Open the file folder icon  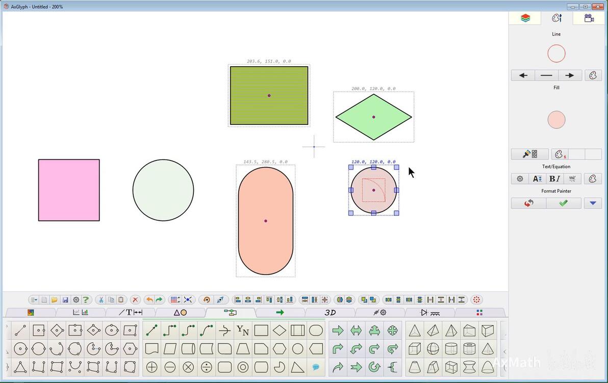[54, 300]
